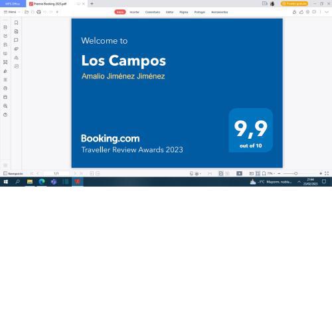Click the zoom magnifier tool in left strip
Image resolution: width=332 pixels, height=332 pixels.
pyautogui.click(x=5, y=106)
